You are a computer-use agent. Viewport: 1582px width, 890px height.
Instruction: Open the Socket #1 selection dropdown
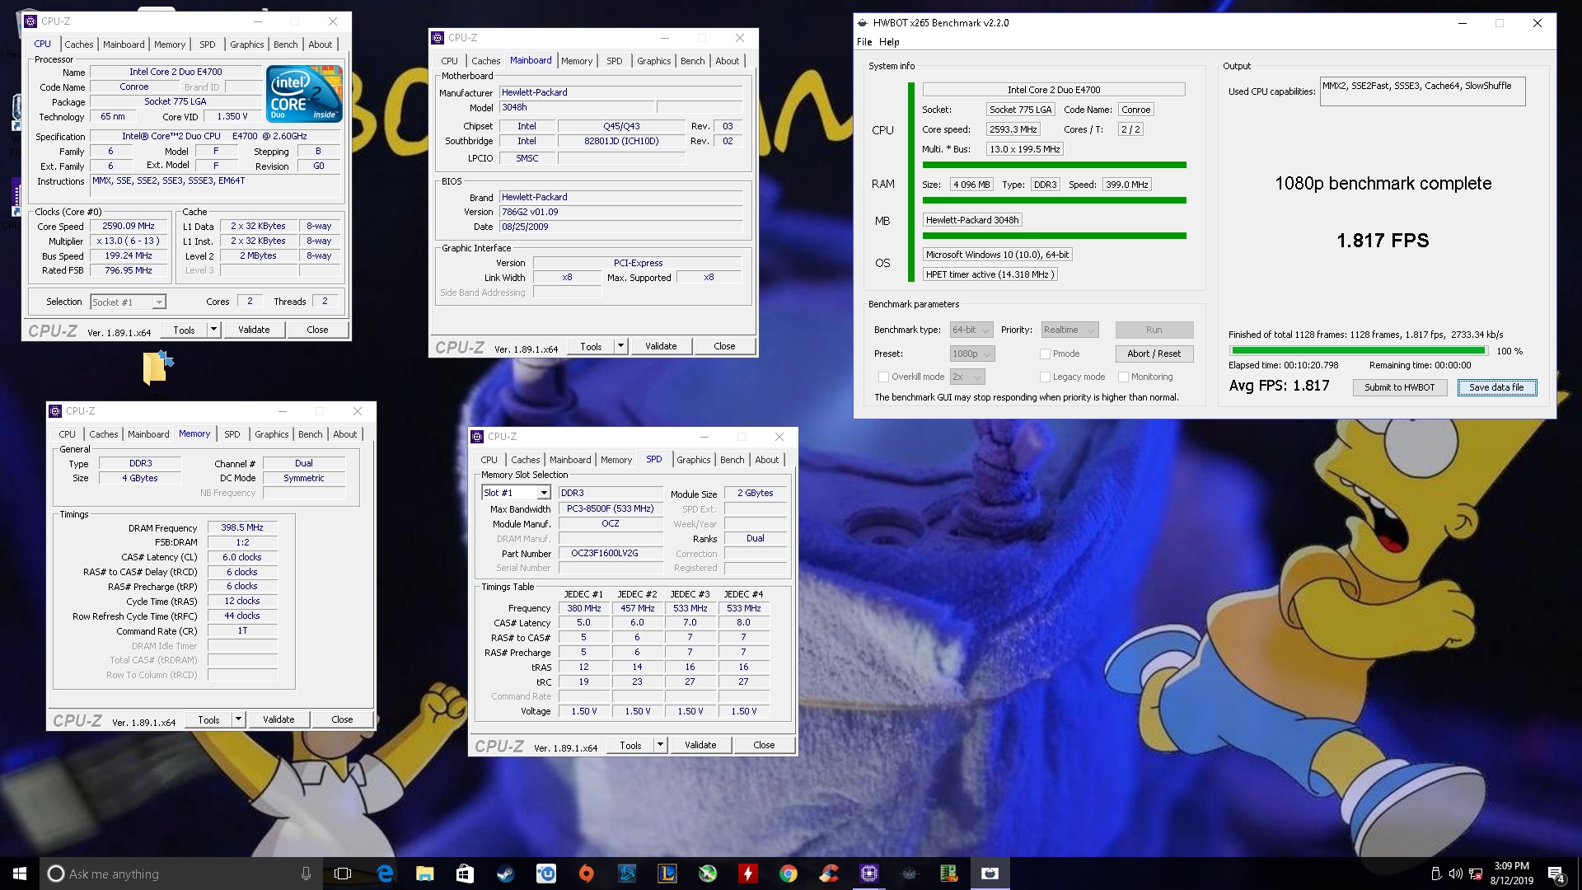[x=128, y=302]
